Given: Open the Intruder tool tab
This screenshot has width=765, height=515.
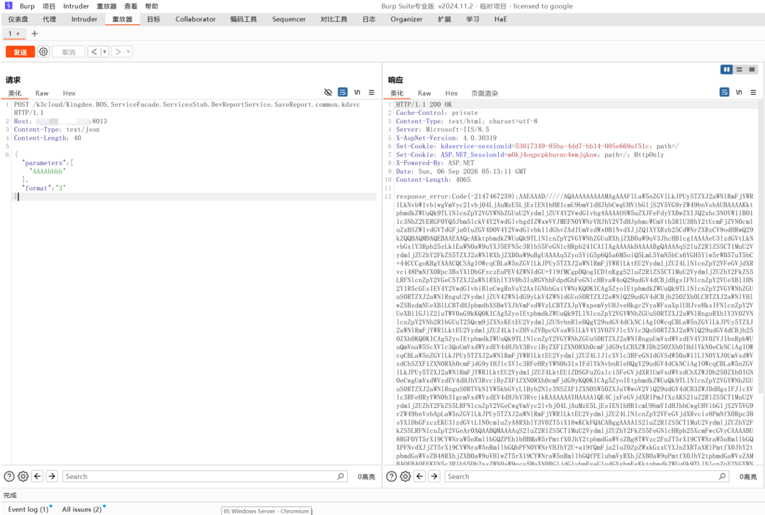Looking at the screenshot, I should (84, 19).
